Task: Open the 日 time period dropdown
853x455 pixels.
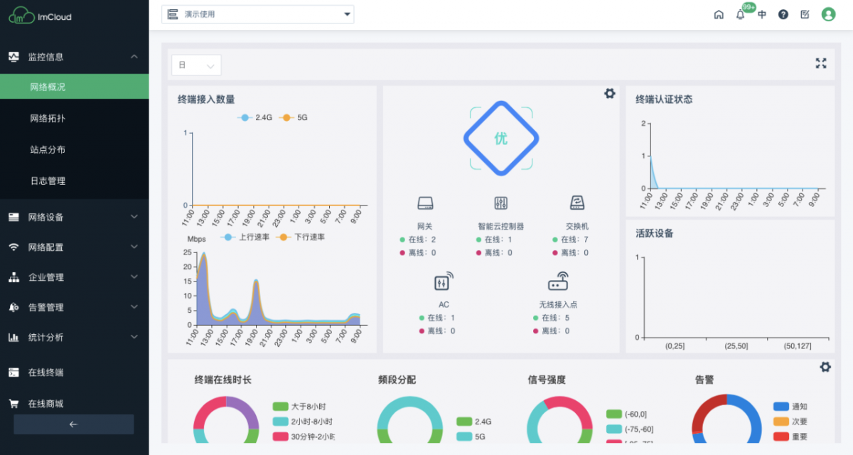Action: (x=196, y=65)
